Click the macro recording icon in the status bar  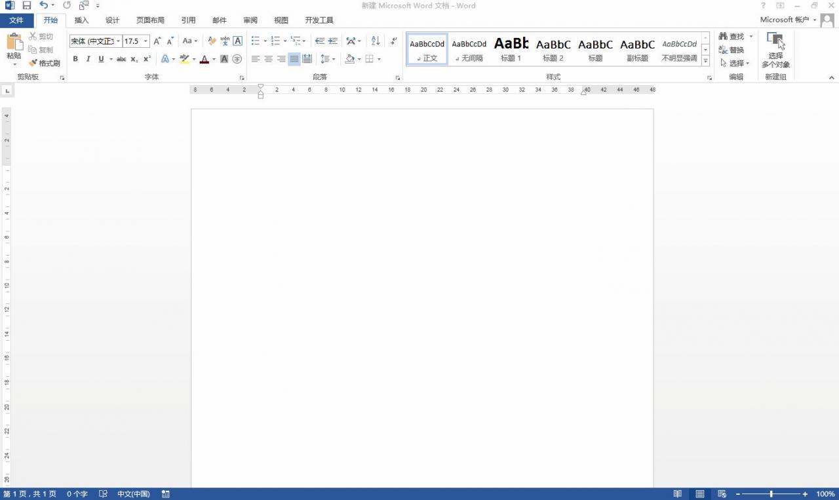click(x=165, y=493)
